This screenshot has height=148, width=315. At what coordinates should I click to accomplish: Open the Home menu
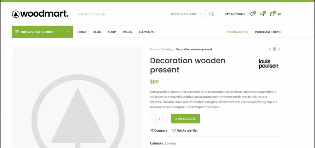(83, 32)
